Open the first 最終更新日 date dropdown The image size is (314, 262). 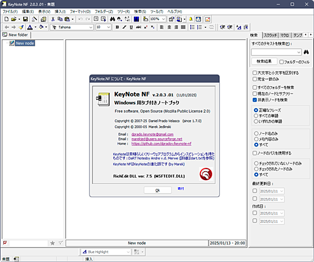tap(281, 191)
